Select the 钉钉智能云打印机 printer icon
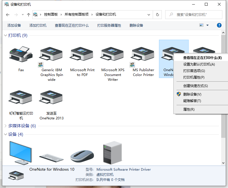Viewport: 228px width, 188px height. tap(21, 97)
